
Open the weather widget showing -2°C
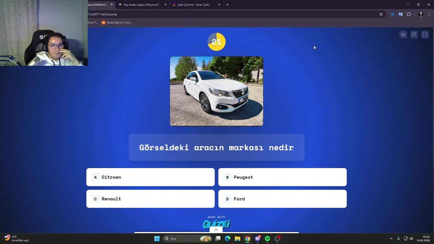pyautogui.click(x=16, y=239)
